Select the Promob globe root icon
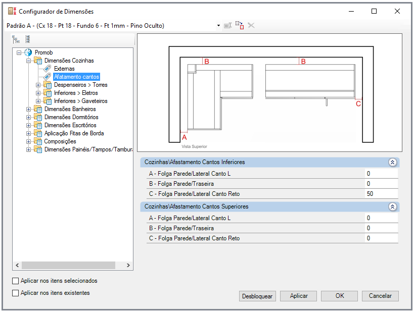414x313 pixels. click(x=28, y=53)
